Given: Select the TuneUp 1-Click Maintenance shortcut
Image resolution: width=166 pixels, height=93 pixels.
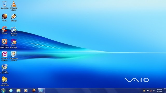Looking at the screenshot, I should [5, 69].
